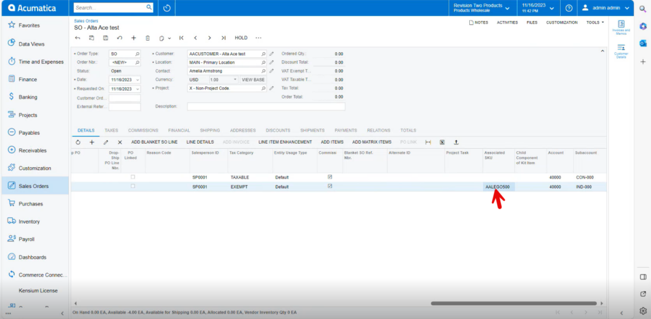651x319 pixels.
Task: Click the Customer Order Nbr field
Action: click(125, 98)
